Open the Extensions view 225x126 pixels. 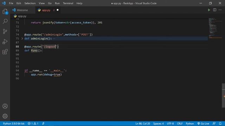click(x=5, y=51)
